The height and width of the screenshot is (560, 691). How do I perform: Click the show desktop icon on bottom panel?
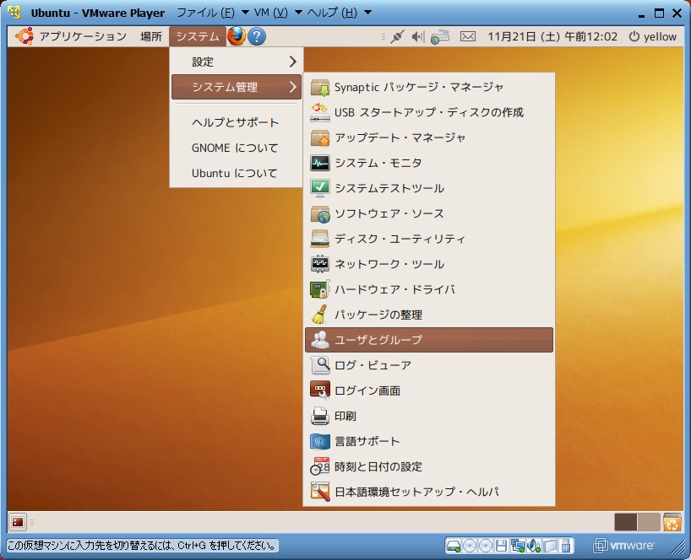click(18, 522)
